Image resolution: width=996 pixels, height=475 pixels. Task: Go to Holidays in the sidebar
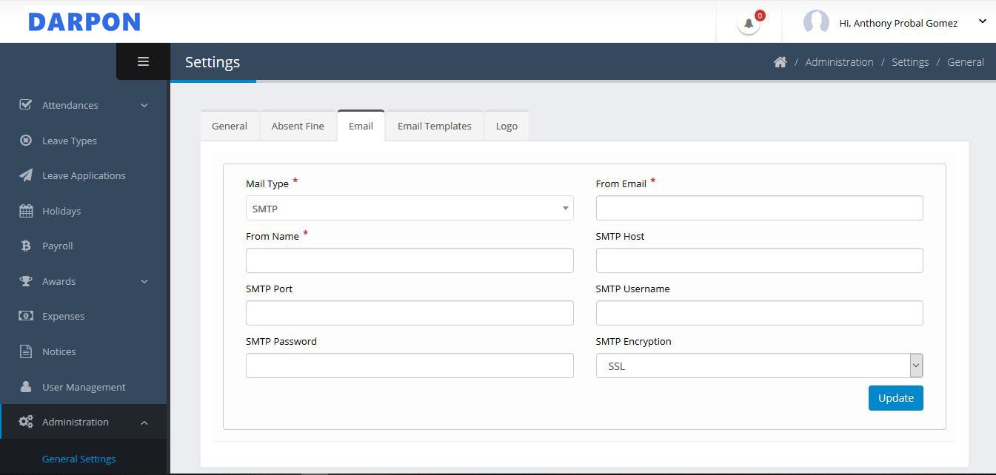61,211
